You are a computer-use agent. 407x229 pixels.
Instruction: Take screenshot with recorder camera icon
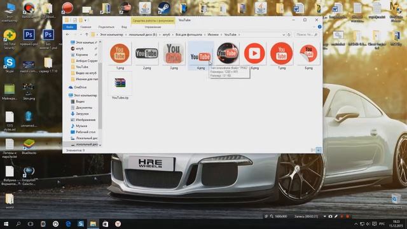pos(330,216)
